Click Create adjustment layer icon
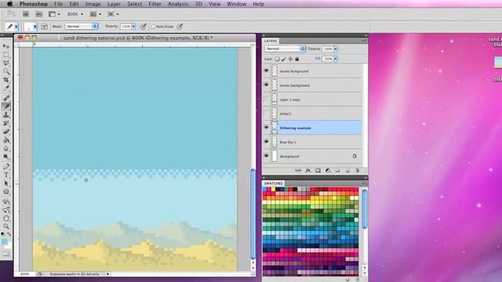The height and width of the screenshot is (282, 502). [328, 171]
